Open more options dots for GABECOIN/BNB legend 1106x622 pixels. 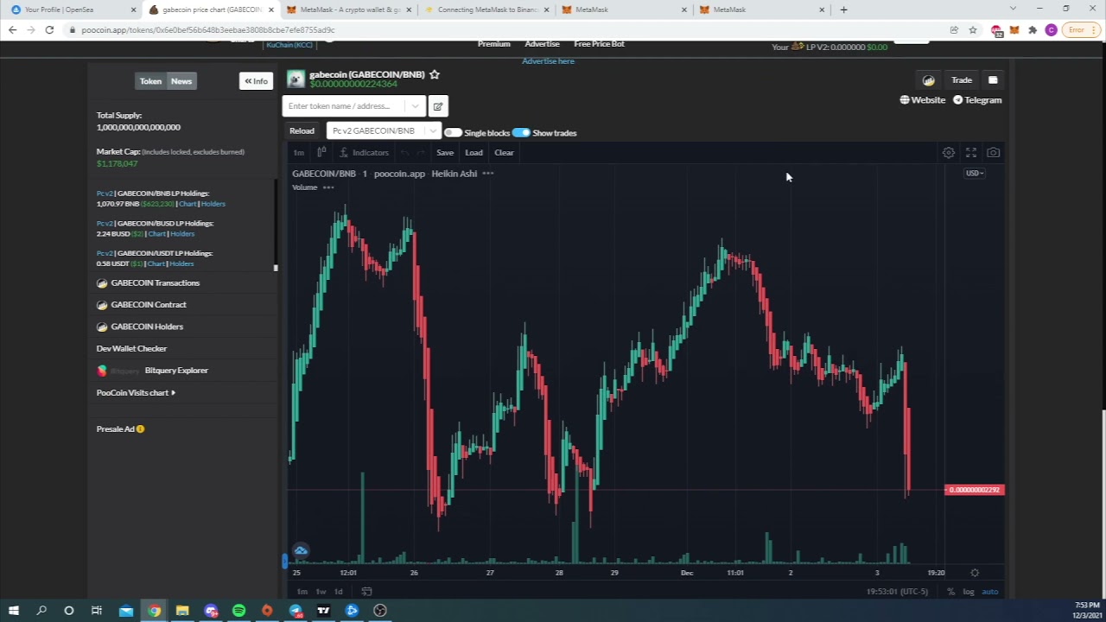488,174
